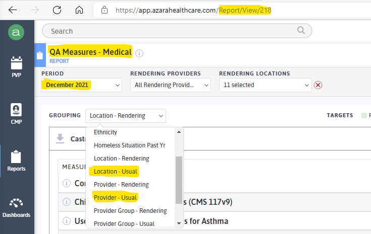
Task: Click the Azara logo icon in sidebar
Action: (x=17, y=32)
